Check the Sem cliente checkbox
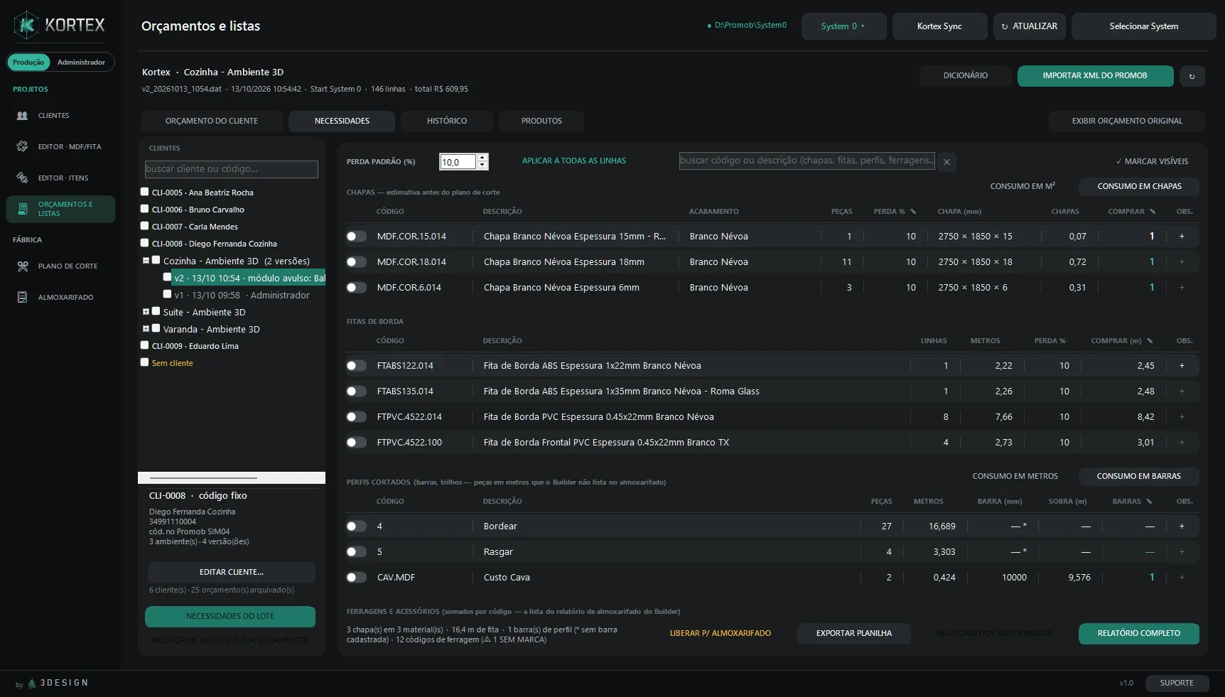 click(x=144, y=362)
